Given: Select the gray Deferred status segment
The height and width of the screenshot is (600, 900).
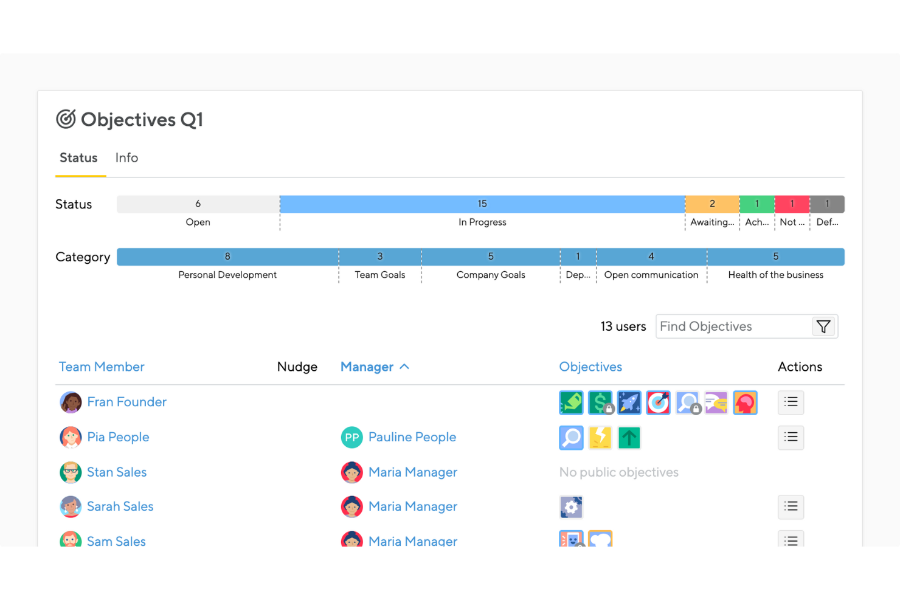Looking at the screenshot, I should click(828, 204).
